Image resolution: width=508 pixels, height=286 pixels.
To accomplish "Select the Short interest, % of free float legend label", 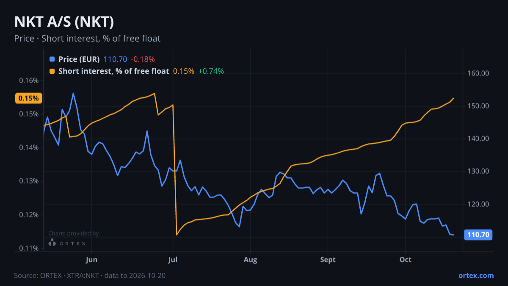I will click(113, 71).
